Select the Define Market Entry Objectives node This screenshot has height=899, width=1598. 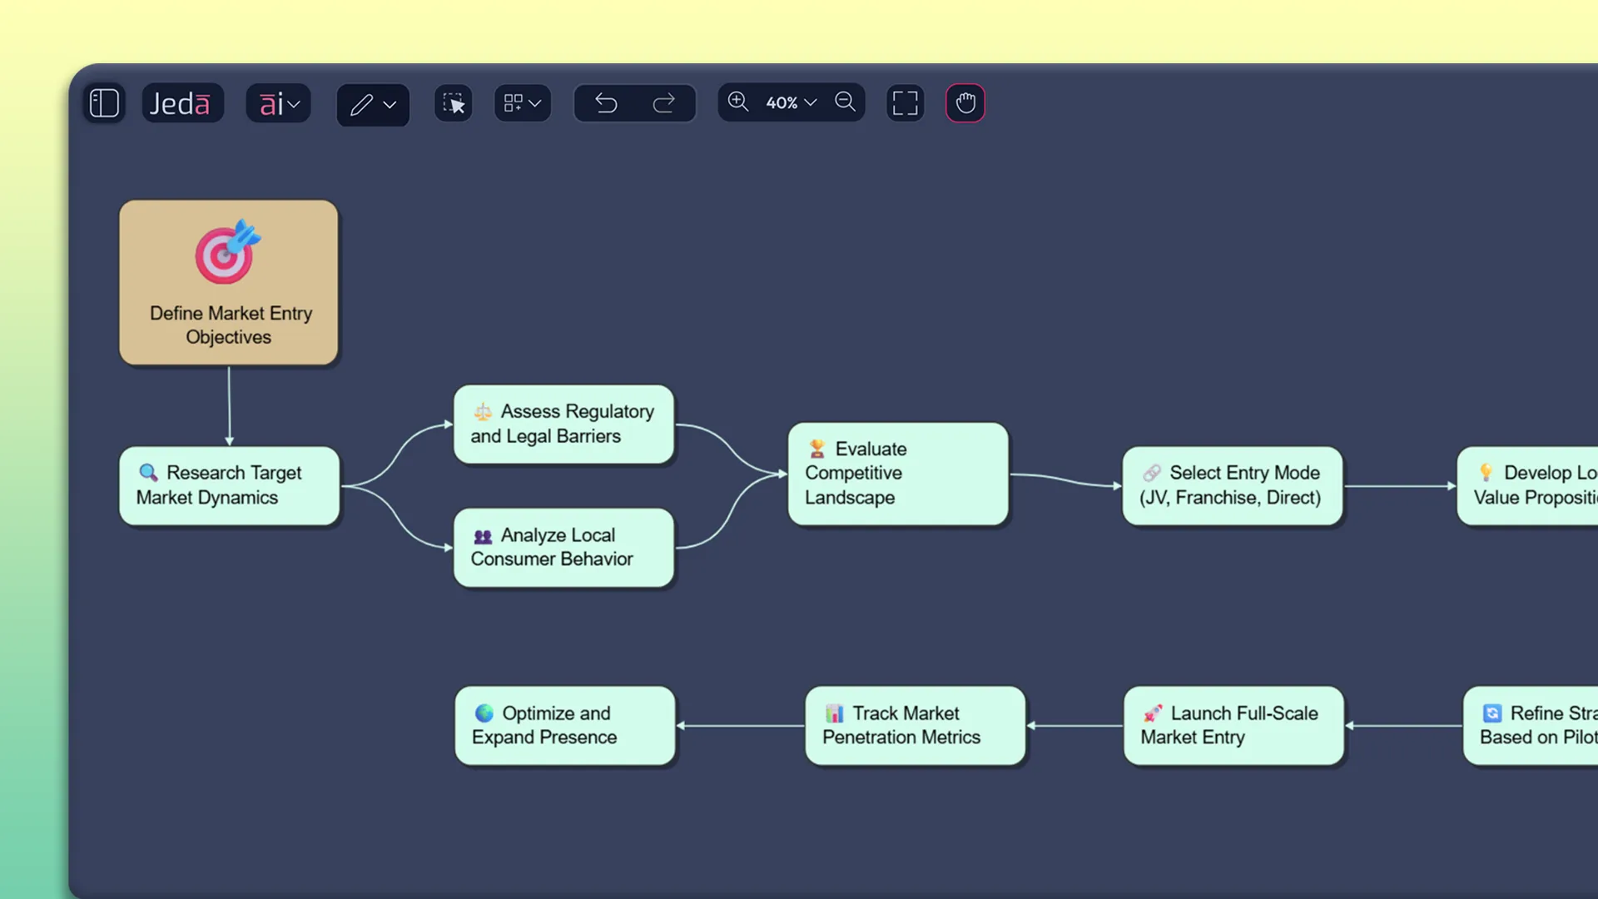click(229, 282)
